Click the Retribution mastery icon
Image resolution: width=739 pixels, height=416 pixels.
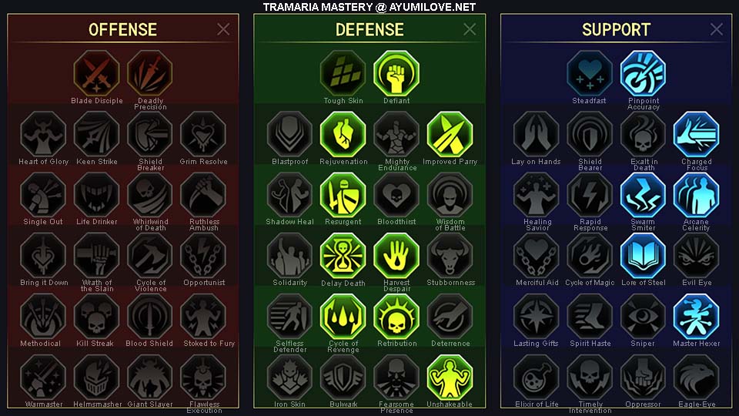point(396,317)
